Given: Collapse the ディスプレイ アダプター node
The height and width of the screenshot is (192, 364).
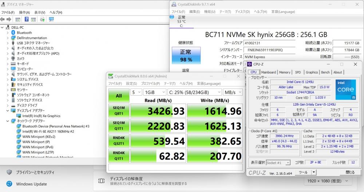Looking at the screenshot, I should coord(8,111).
